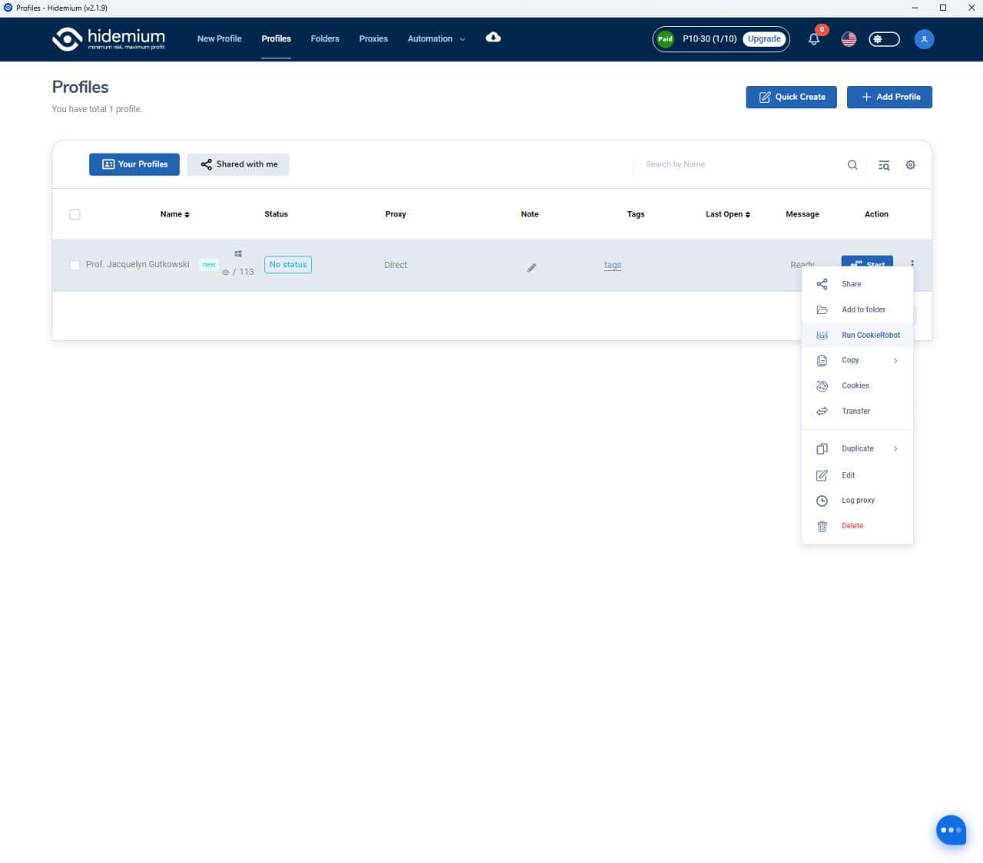
Task: Open the chat support bubble
Action: (951, 830)
